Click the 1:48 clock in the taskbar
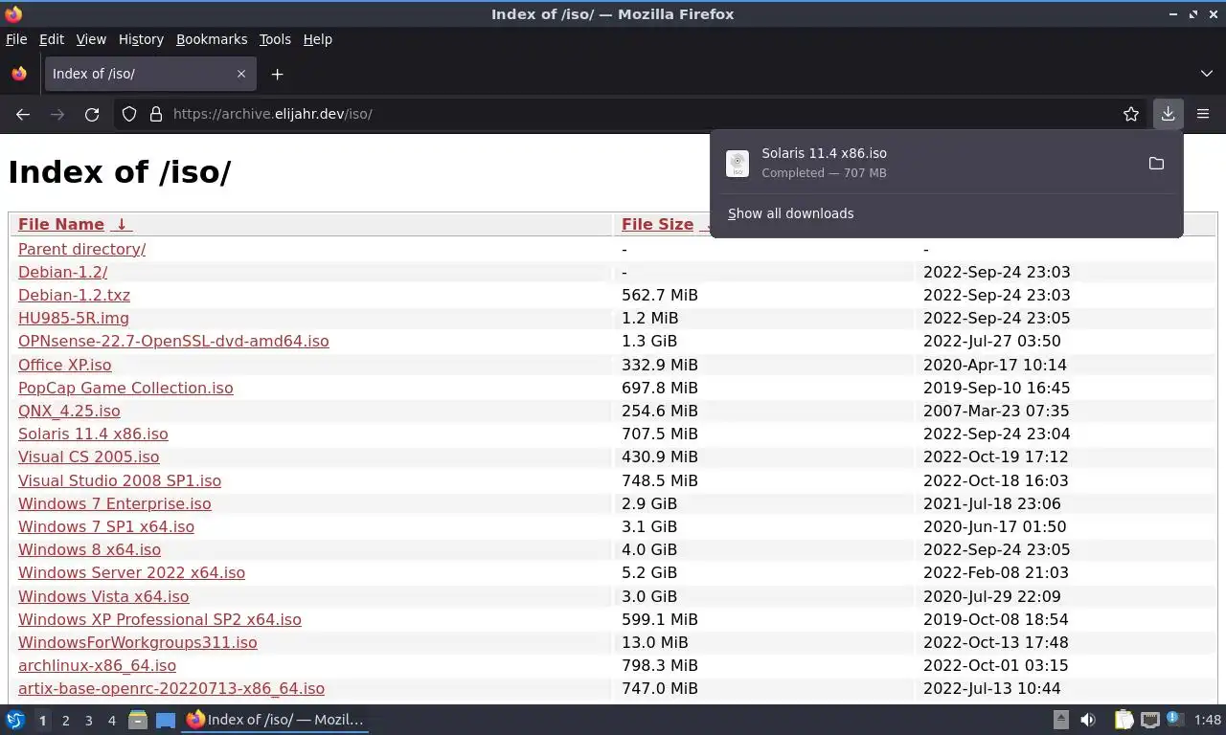The width and height of the screenshot is (1226, 735). pos(1208,720)
